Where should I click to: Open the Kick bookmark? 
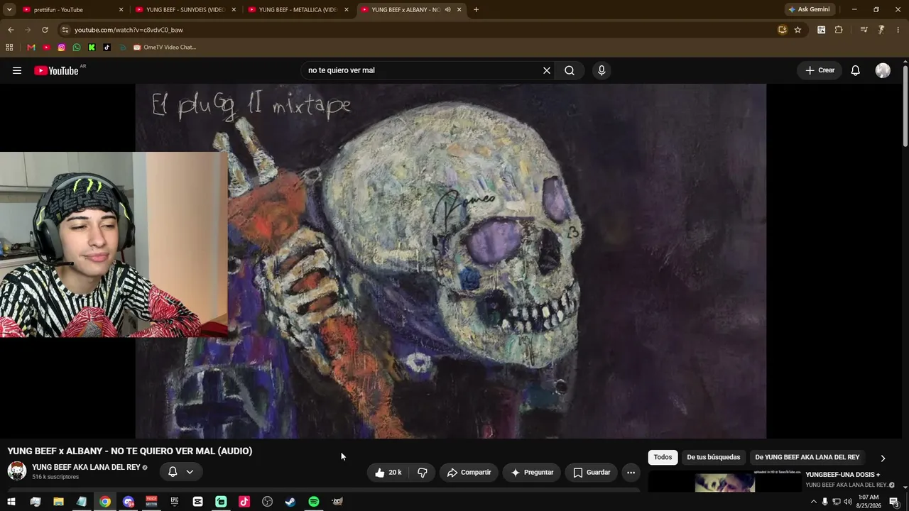(92, 48)
